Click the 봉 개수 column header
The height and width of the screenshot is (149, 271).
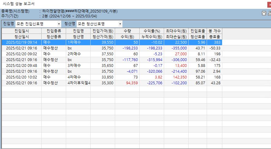pyautogui.click(x=214, y=31)
